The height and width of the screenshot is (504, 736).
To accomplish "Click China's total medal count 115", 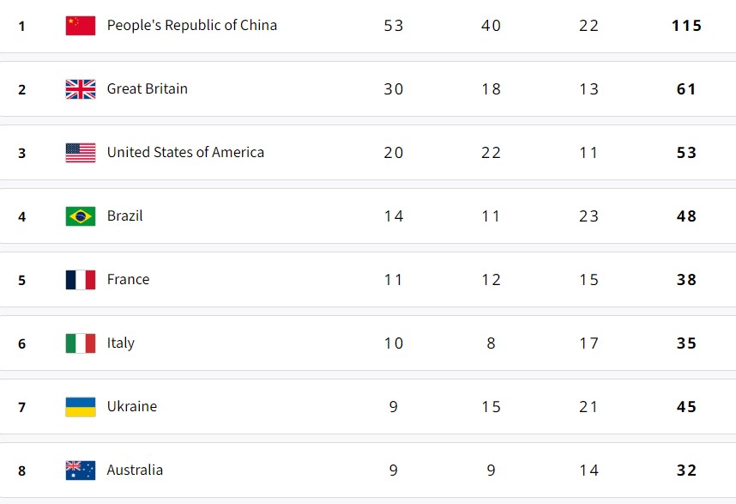I will coord(686,26).
